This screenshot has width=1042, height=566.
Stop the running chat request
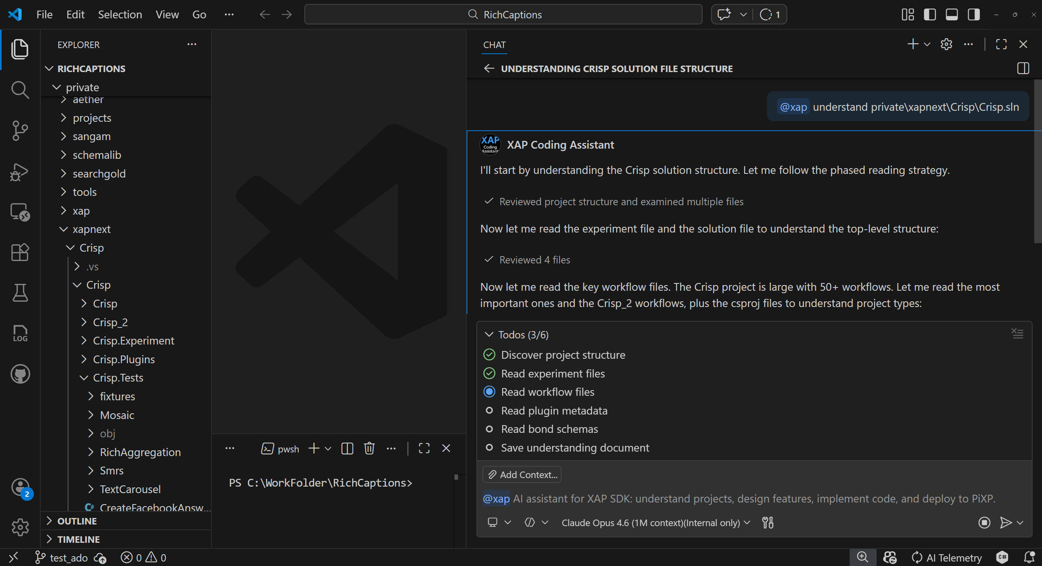click(984, 522)
